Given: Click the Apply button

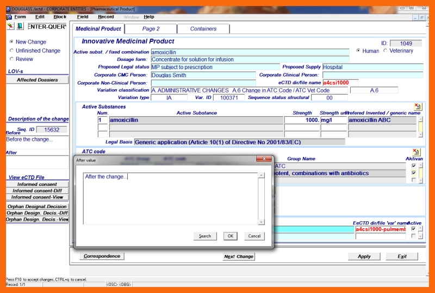Looking at the screenshot, I should (364, 257).
